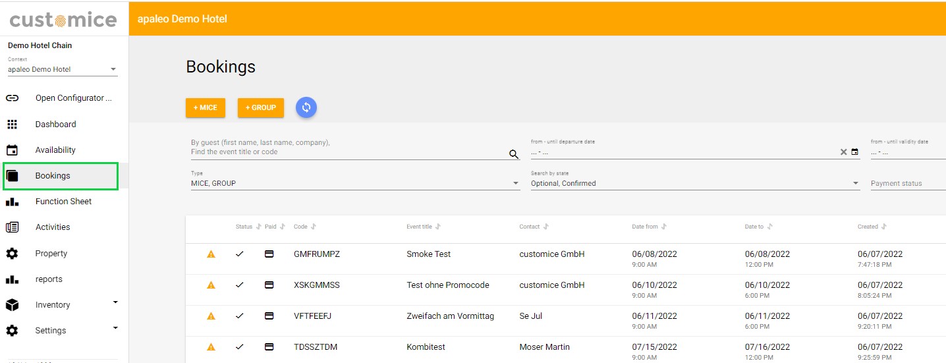Click the Settings gear icon
Viewport: 946px width, 363px height.
click(x=12, y=331)
